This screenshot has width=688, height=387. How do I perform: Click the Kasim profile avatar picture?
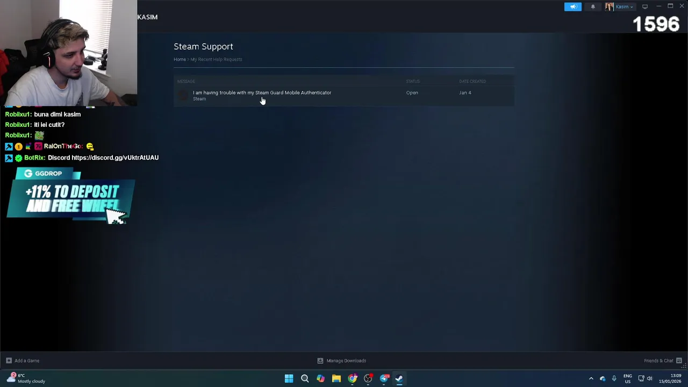[609, 6]
